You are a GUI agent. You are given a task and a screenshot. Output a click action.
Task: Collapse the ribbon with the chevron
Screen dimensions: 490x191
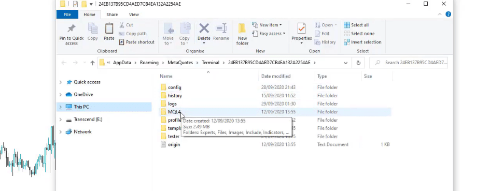tap(440, 14)
